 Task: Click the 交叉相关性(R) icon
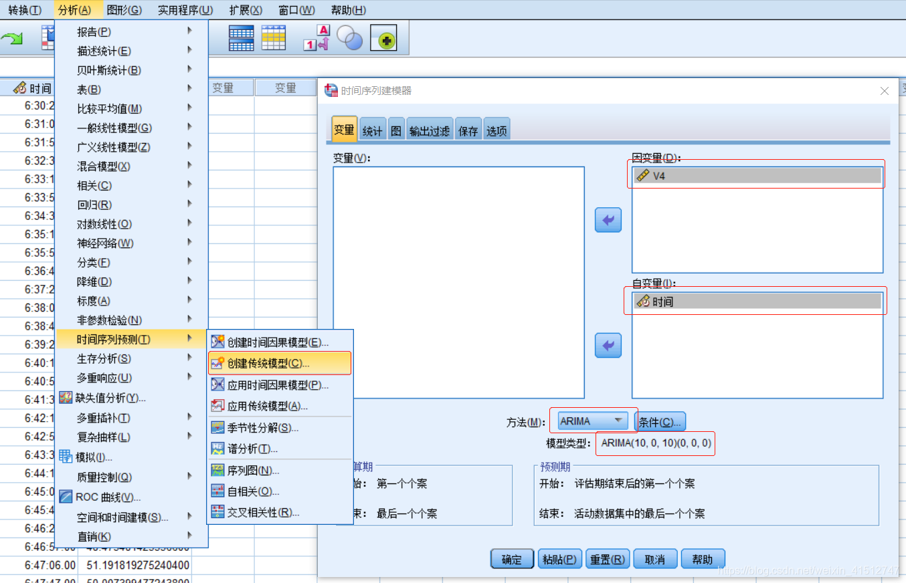click(217, 512)
